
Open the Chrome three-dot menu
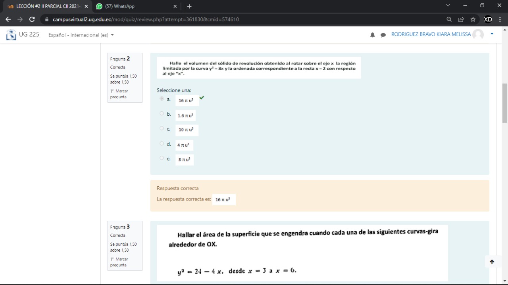[500, 19]
